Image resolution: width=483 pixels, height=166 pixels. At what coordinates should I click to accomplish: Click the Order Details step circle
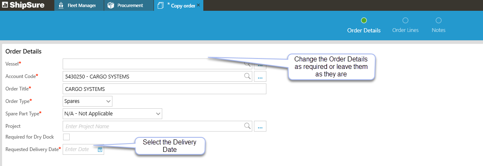pyautogui.click(x=363, y=20)
